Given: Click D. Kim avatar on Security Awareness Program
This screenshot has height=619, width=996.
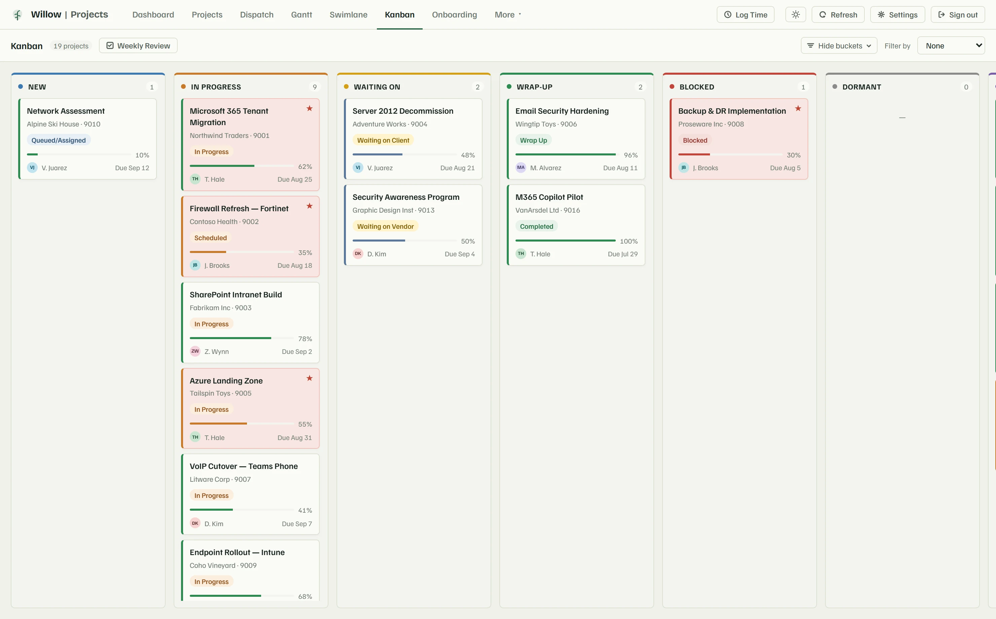Looking at the screenshot, I should [358, 254].
